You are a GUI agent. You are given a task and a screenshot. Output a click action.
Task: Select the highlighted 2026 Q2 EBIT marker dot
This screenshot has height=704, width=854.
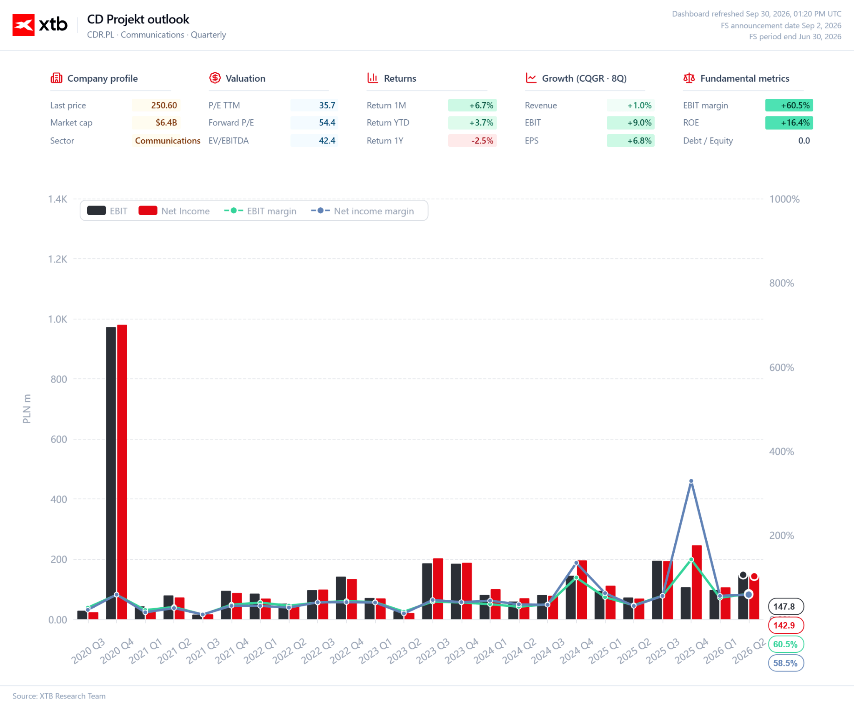[743, 575]
